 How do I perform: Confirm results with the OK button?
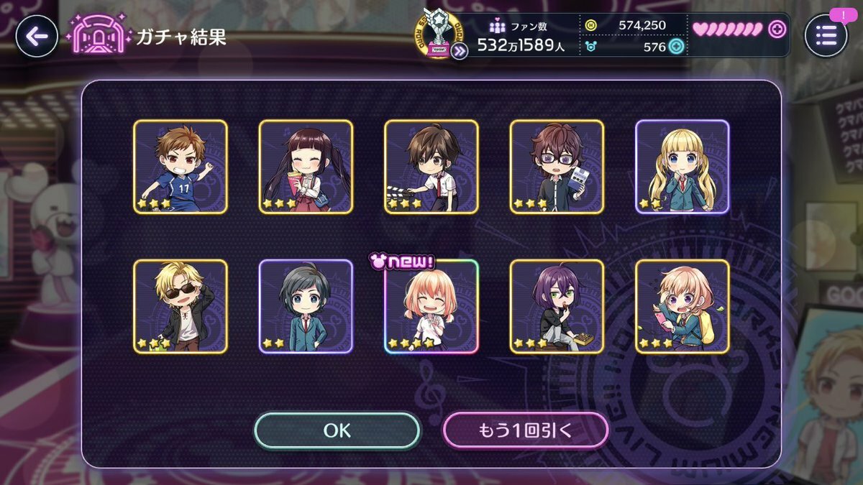pyautogui.click(x=337, y=430)
